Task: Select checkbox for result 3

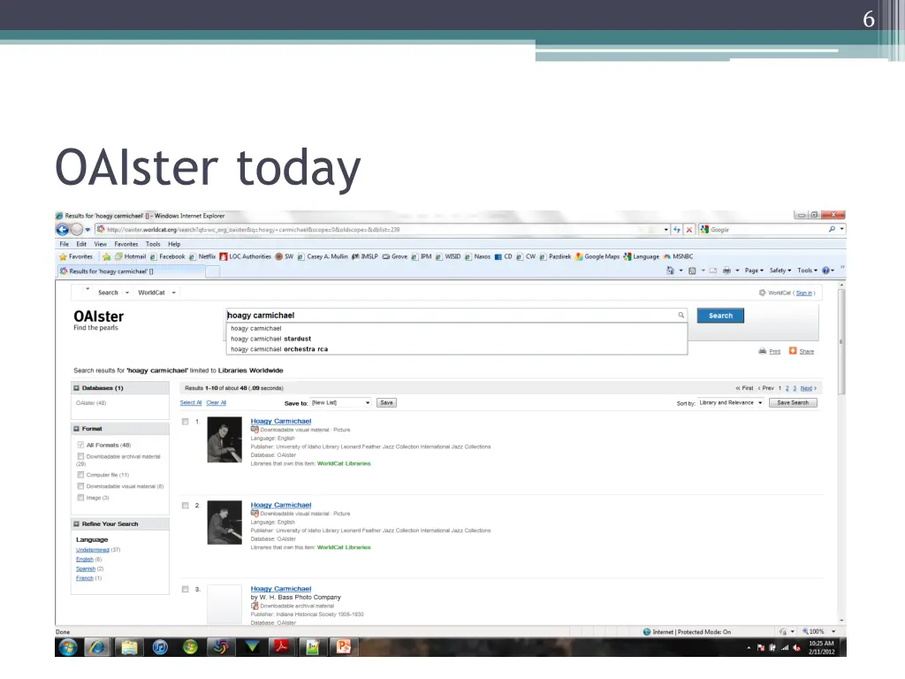Action: [x=186, y=589]
